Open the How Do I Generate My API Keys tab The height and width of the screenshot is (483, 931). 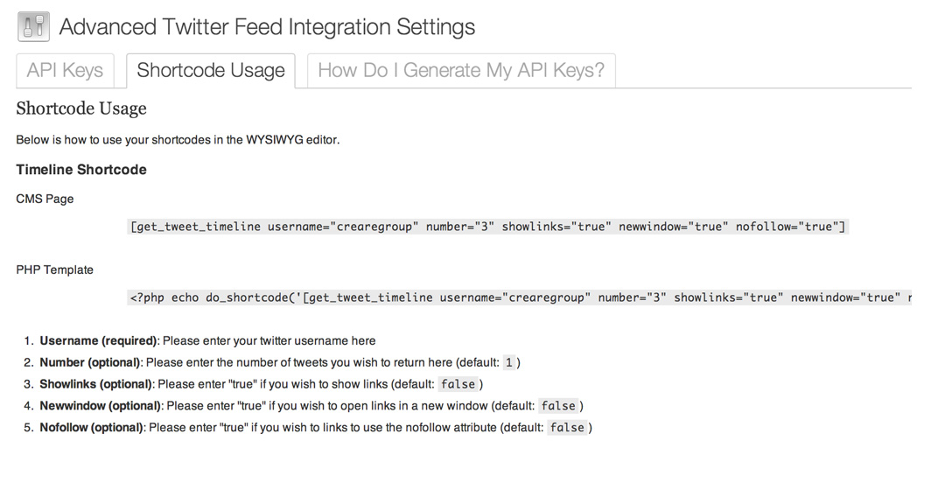pyautogui.click(x=461, y=70)
